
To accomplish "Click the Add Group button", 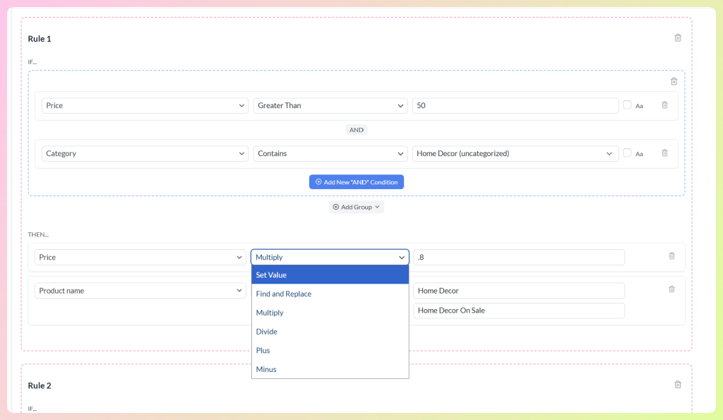I will point(357,206).
